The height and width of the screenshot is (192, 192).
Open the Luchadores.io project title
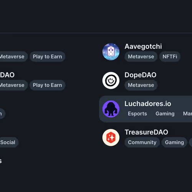pos(148,104)
